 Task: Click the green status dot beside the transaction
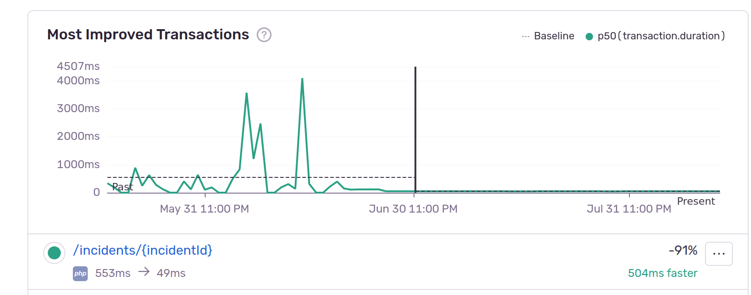coord(54,253)
